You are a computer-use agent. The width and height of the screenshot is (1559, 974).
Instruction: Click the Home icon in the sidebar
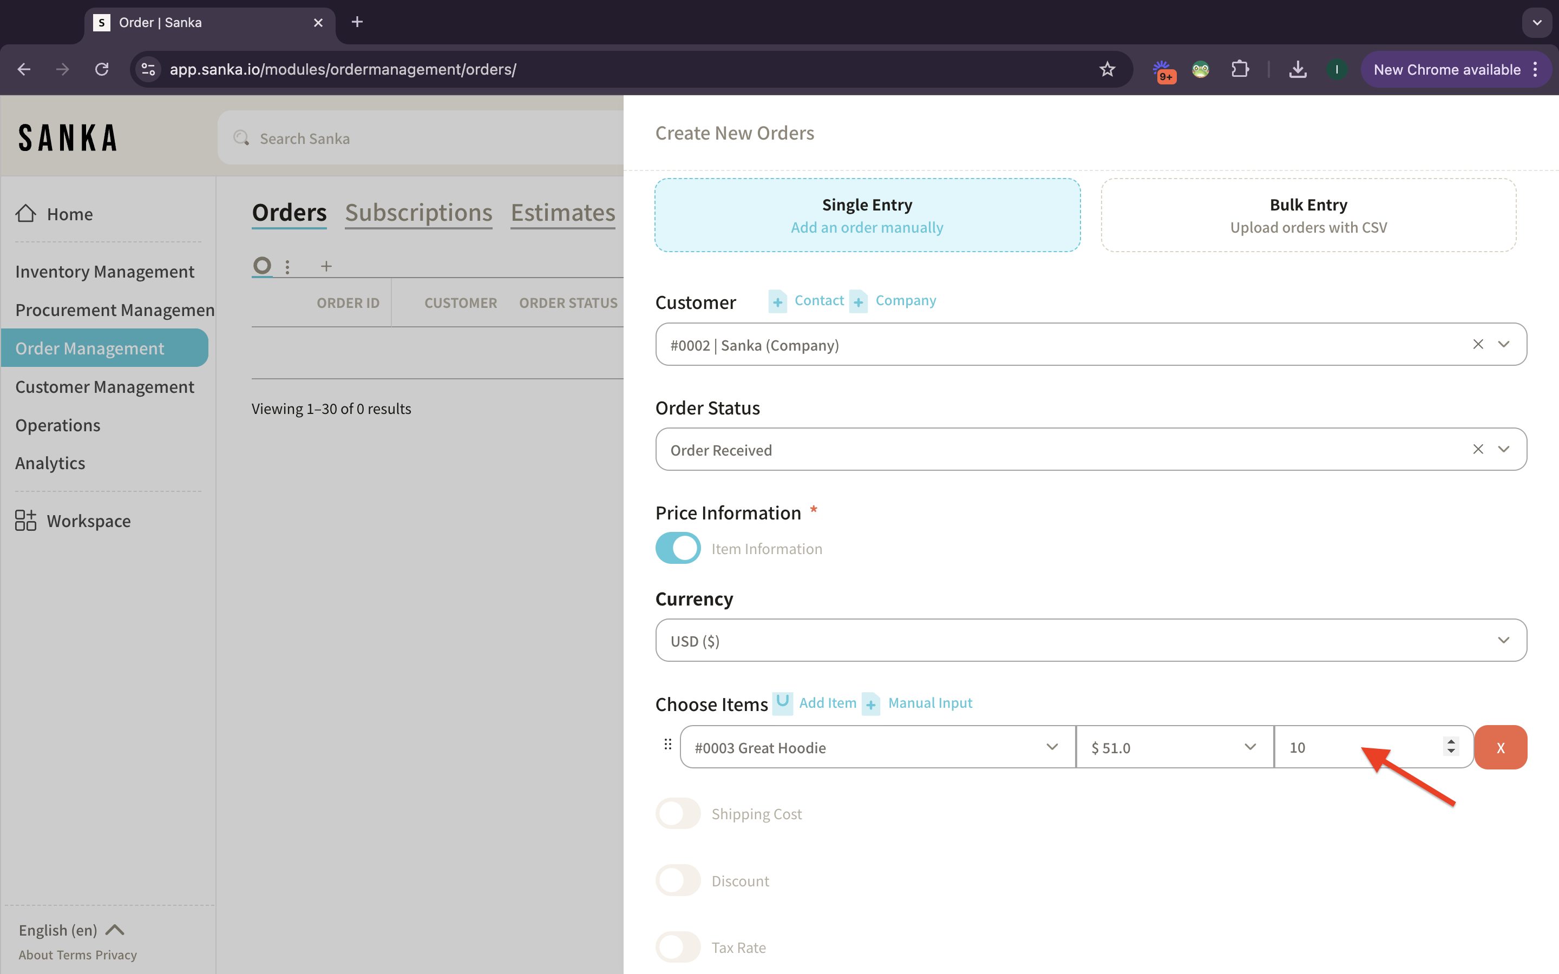click(x=26, y=214)
